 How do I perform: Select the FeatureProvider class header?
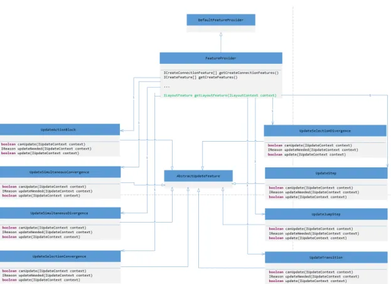tap(221, 58)
